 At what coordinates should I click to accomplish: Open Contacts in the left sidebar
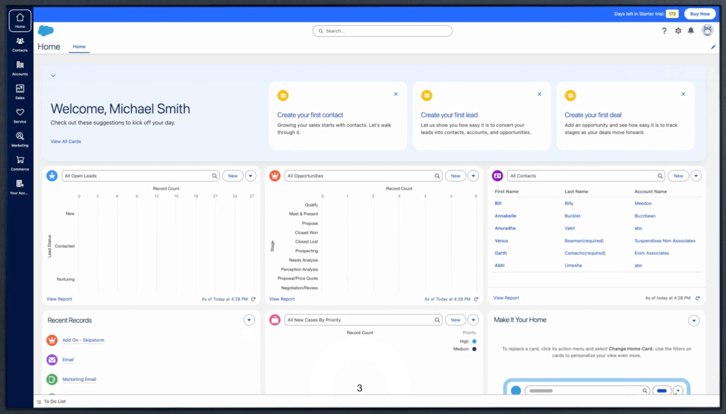tap(20, 45)
